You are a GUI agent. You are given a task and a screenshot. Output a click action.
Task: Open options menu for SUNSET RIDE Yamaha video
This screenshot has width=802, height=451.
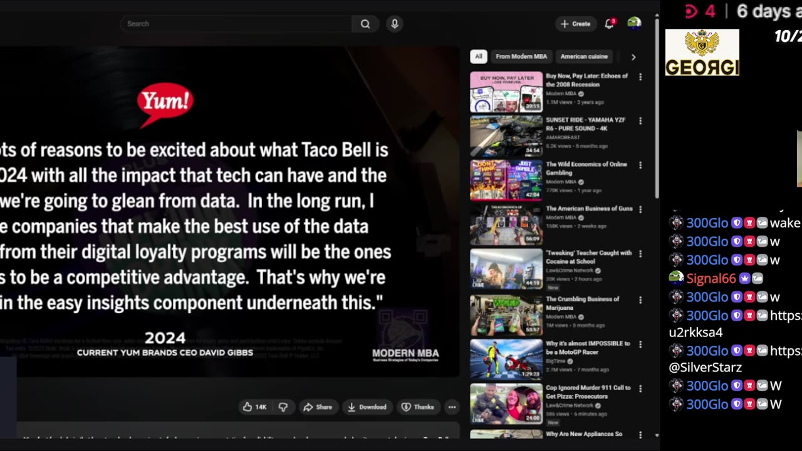pyautogui.click(x=640, y=121)
